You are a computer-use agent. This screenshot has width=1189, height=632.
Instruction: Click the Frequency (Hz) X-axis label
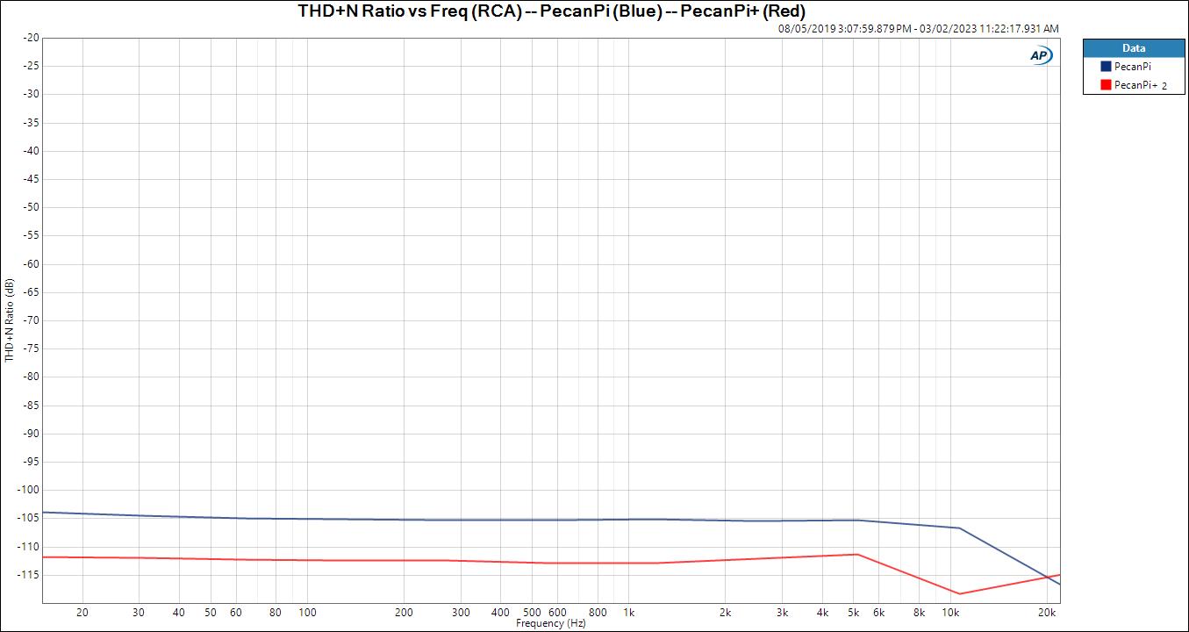pos(550,623)
